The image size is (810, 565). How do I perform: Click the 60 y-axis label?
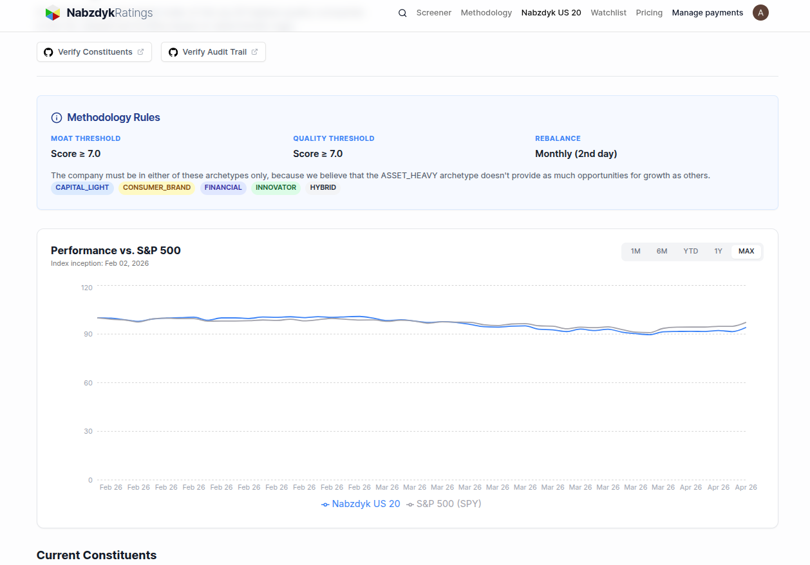(88, 383)
